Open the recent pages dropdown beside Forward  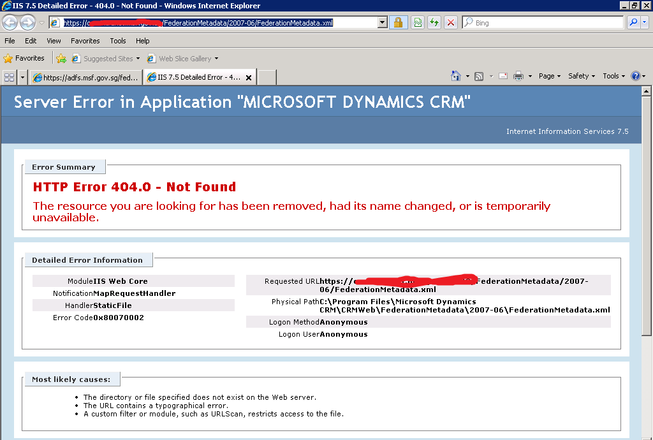coord(41,23)
